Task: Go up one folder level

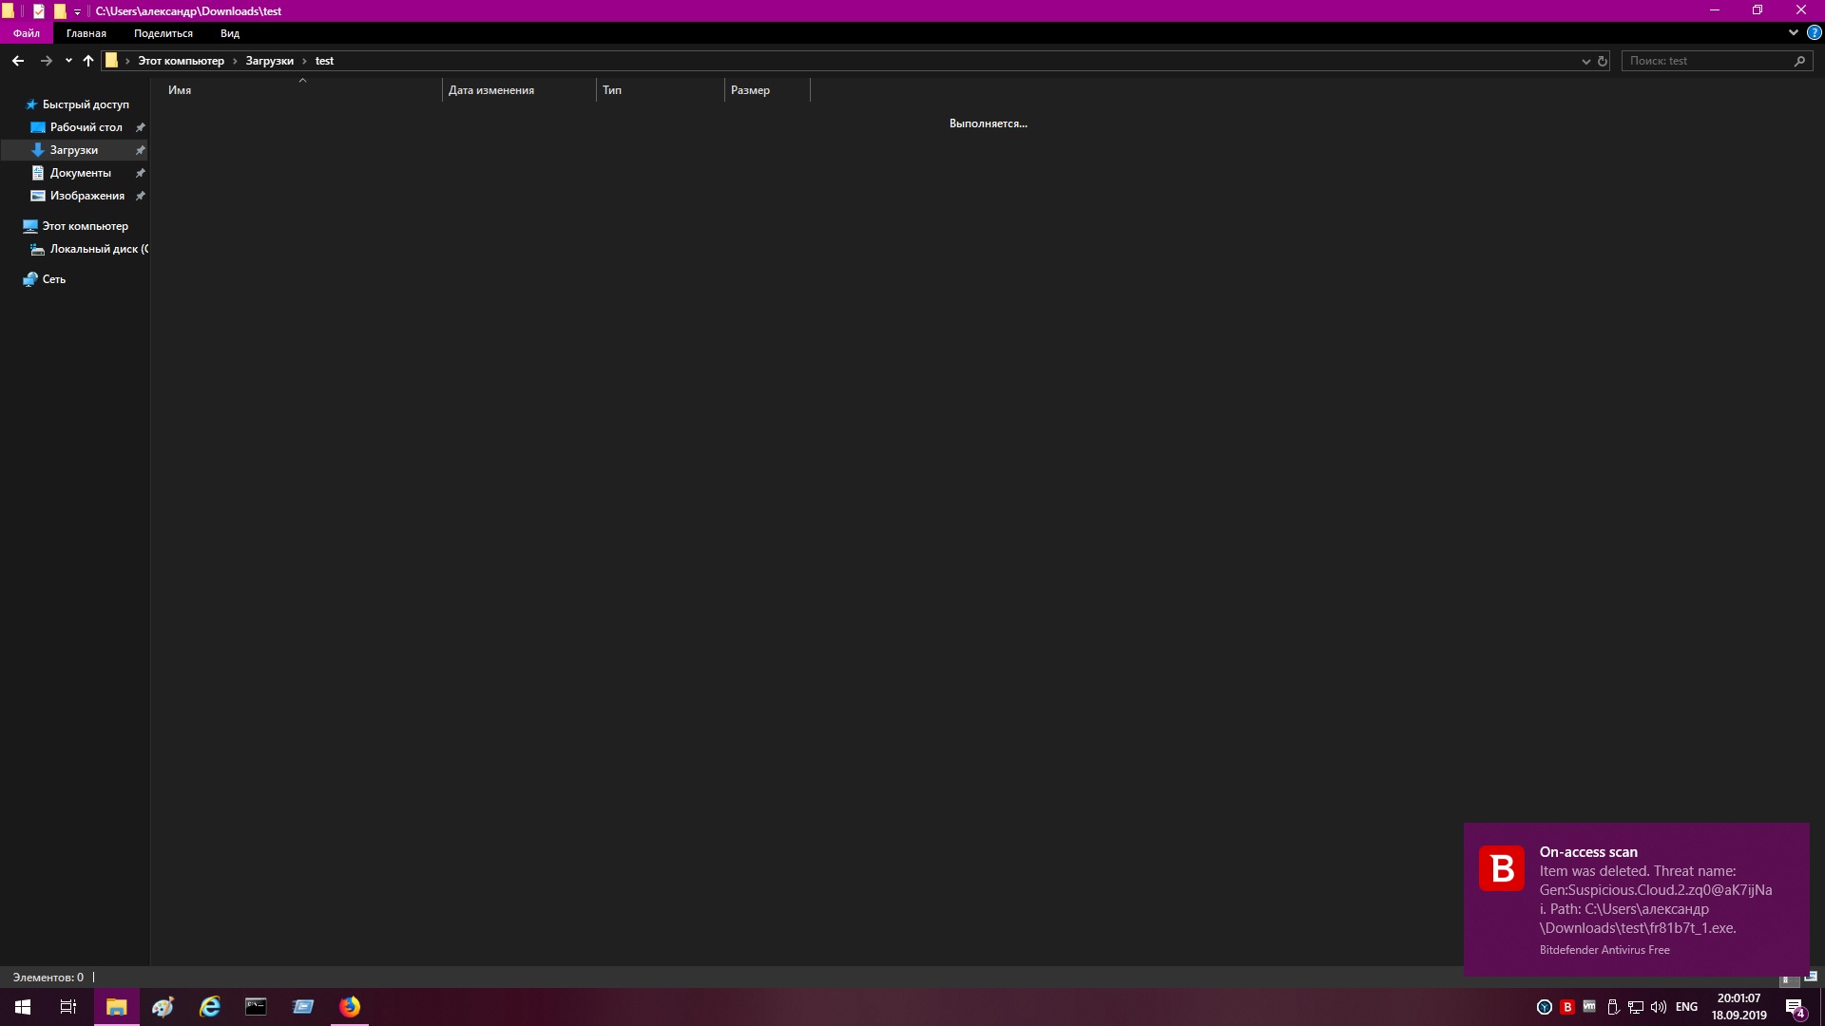Action: [88, 61]
